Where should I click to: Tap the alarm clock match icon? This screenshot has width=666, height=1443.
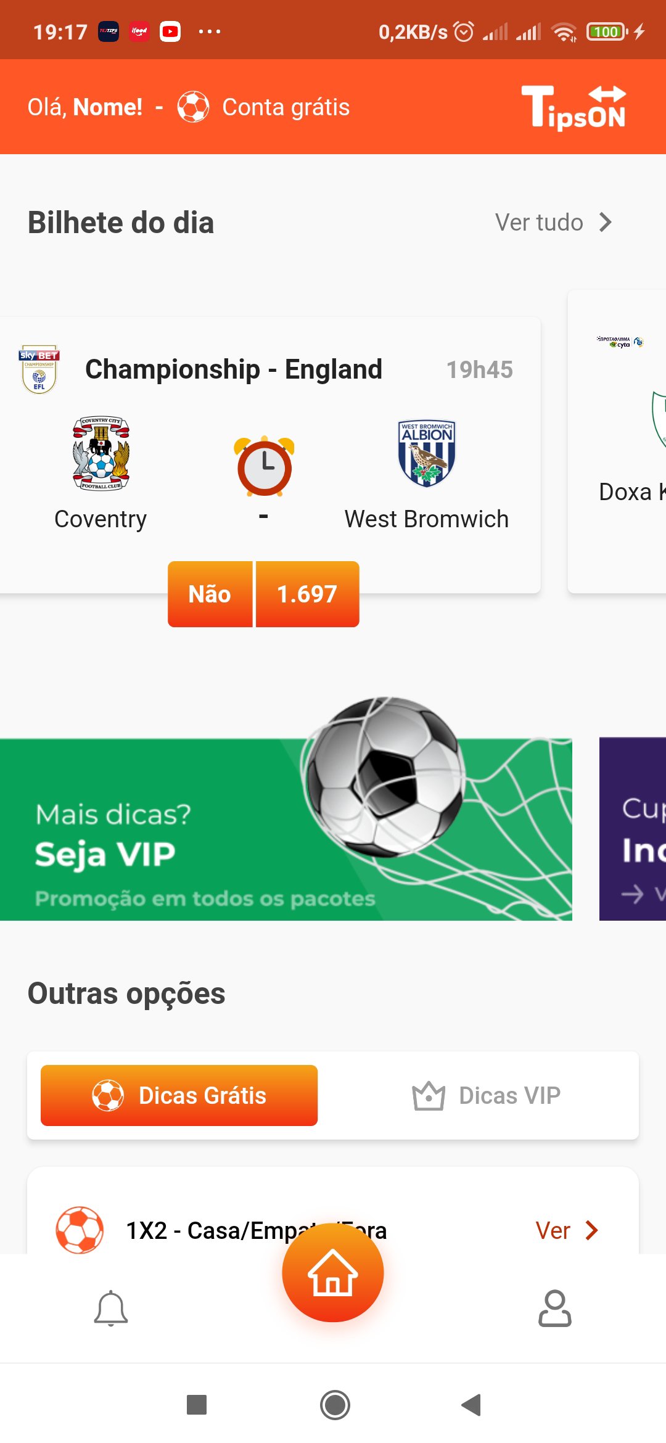pos(264,466)
